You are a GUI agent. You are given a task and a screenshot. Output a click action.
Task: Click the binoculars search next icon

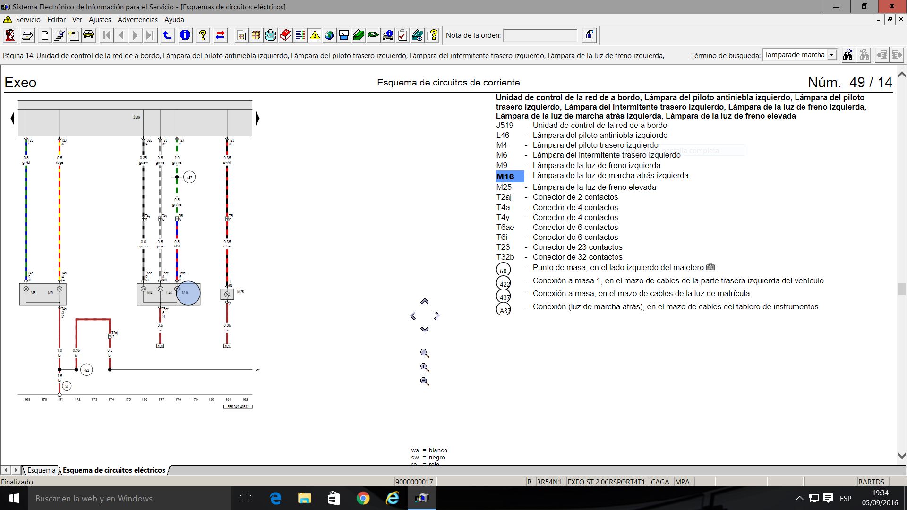(x=848, y=55)
